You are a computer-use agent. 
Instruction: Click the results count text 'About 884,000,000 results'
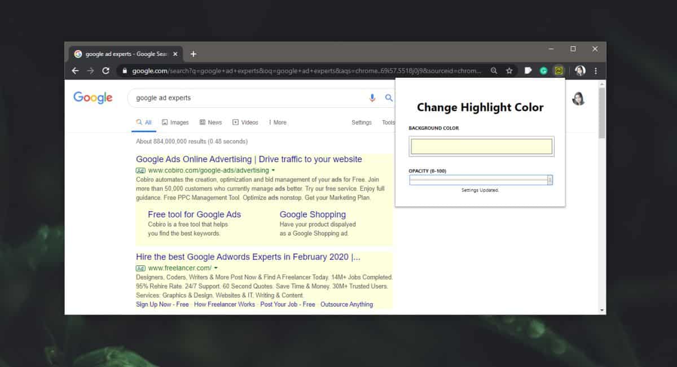click(172, 141)
